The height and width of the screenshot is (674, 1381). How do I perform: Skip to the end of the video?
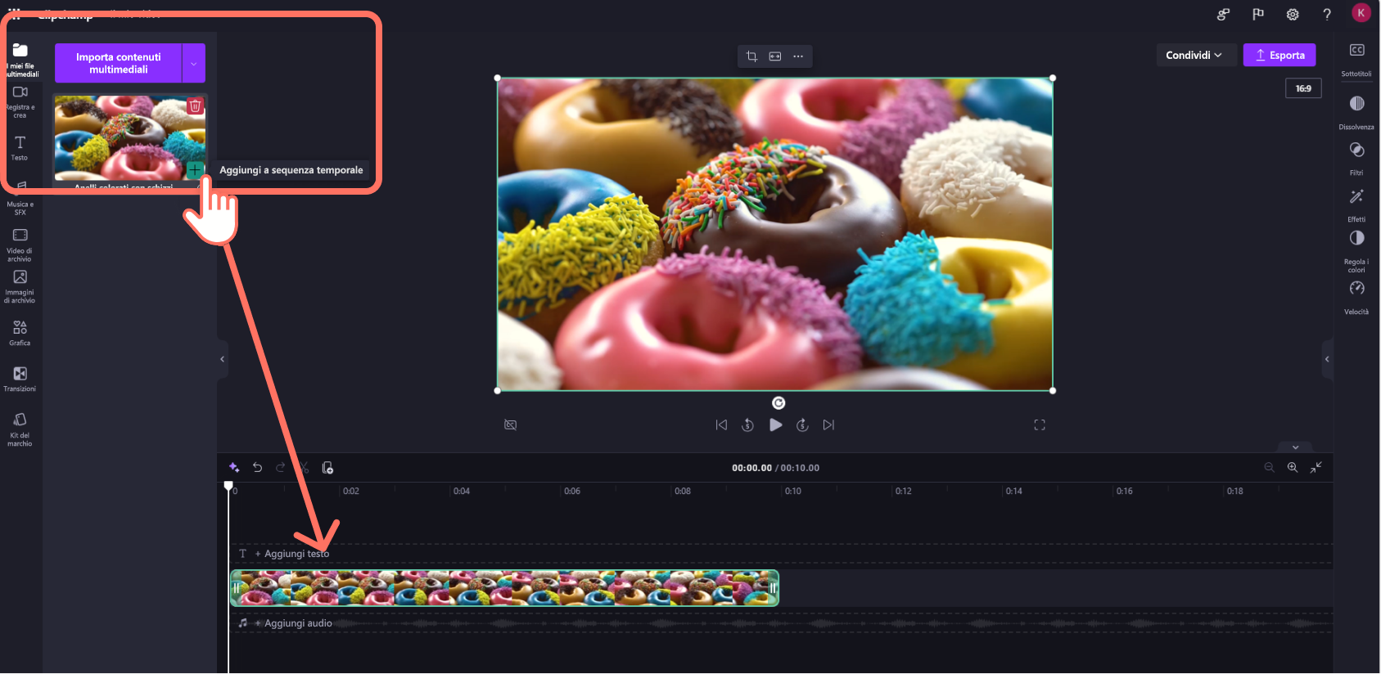click(x=828, y=425)
